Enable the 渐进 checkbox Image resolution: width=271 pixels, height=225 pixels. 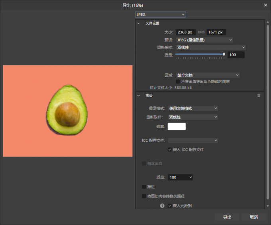pos(144,187)
